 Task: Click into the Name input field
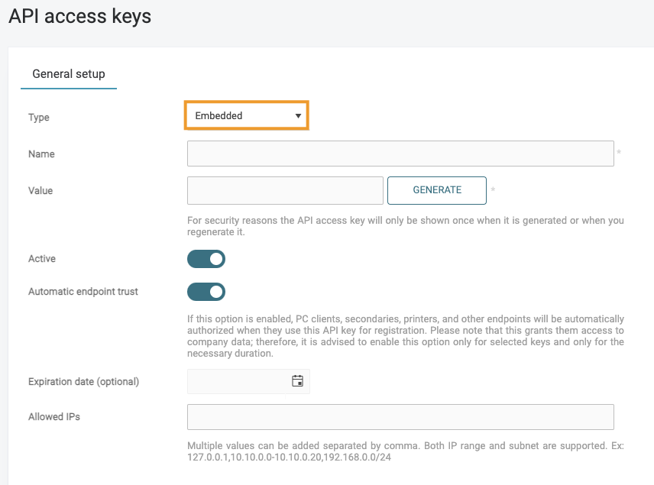coord(400,154)
